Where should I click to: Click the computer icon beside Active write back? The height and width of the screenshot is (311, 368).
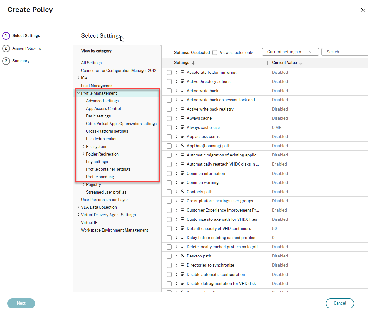pyautogui.click(x=182, y=91)
